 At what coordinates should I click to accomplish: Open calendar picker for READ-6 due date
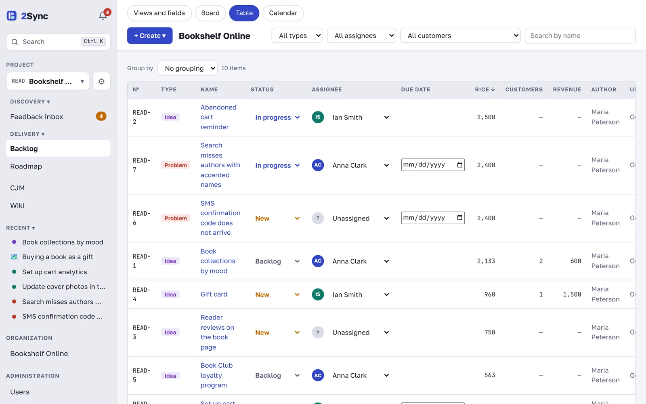tap(459, 218)
